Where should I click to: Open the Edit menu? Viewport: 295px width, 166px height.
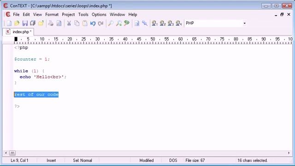[26, 14]
